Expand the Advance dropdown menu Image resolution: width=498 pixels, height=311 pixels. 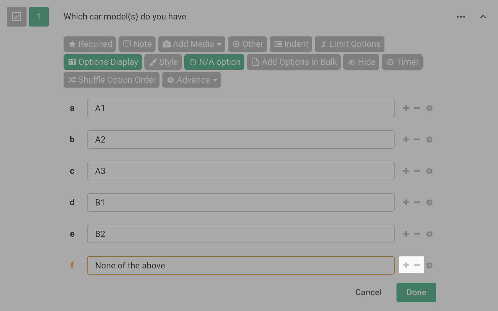[x=191, y=80]
